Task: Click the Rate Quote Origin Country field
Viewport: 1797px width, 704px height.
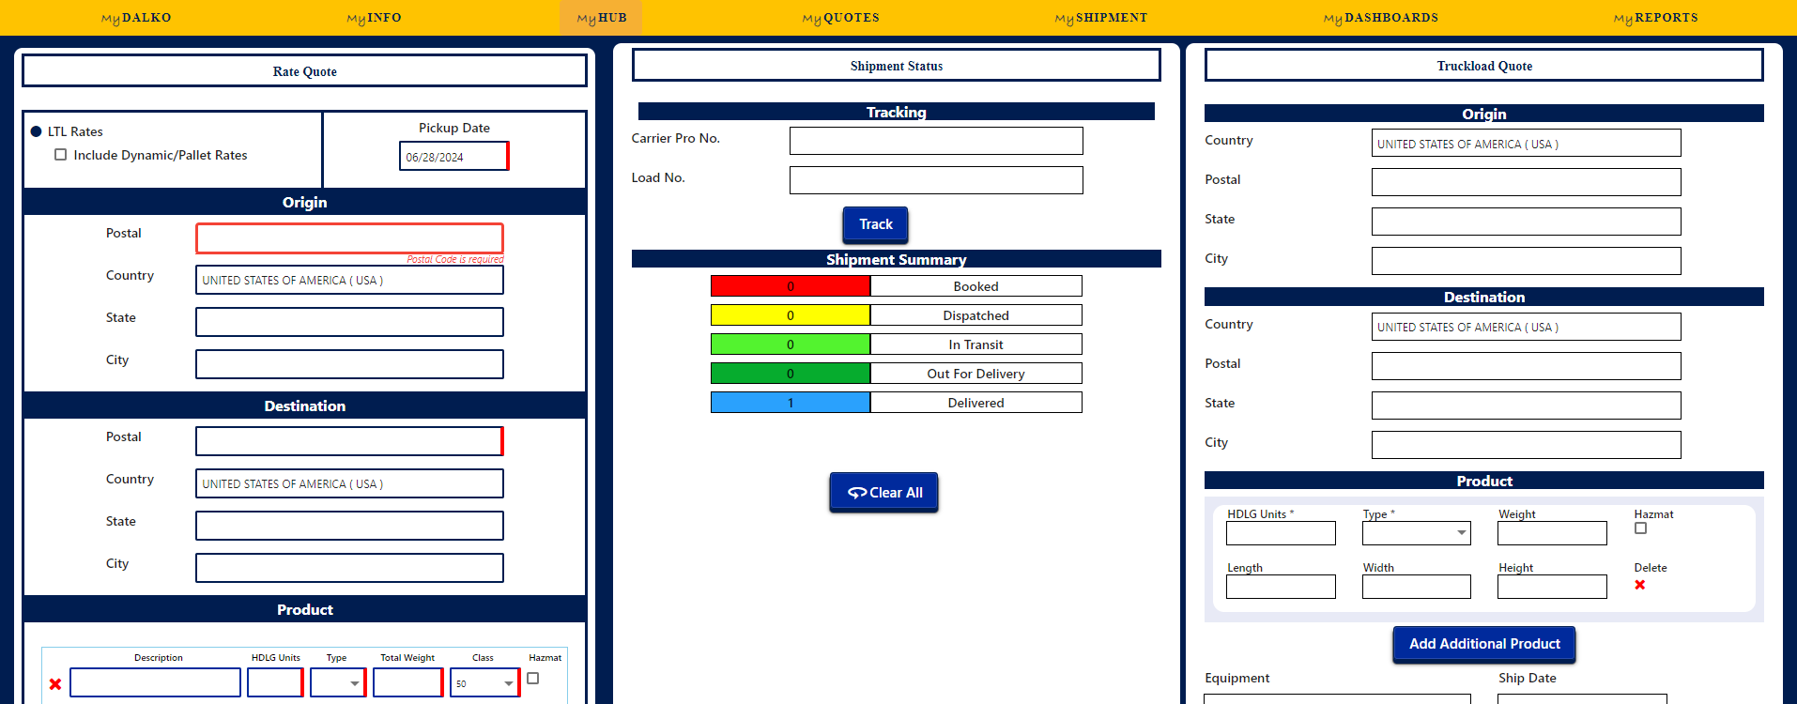Action: pos(349,280)
